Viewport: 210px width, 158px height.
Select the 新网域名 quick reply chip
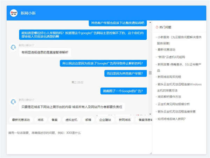point(125,120)
